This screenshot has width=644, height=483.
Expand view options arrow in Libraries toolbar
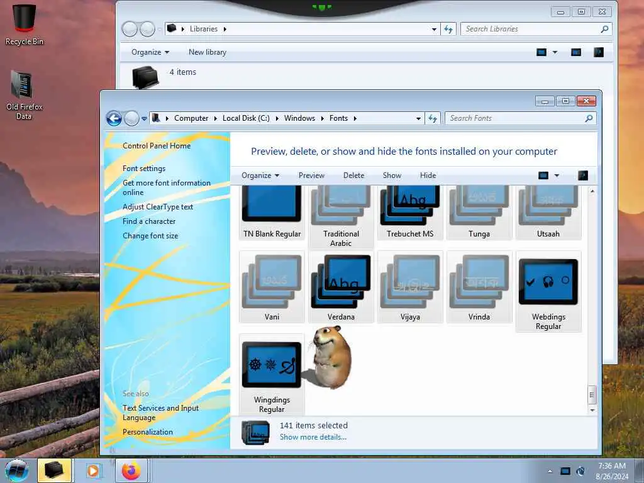coord(555,52)
